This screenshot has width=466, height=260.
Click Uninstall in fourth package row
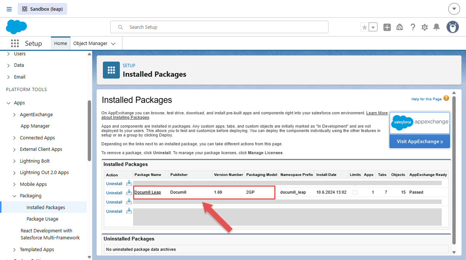click(x=114, y=211)
